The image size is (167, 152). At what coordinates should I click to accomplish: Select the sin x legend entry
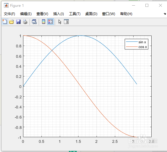tap(136, 42)
